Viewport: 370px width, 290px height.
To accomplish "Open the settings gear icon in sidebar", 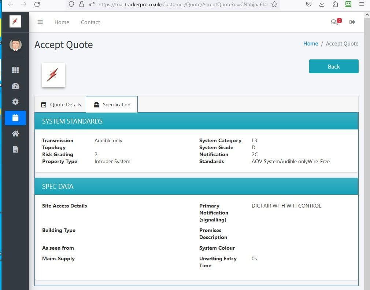I will coord(15,102).
